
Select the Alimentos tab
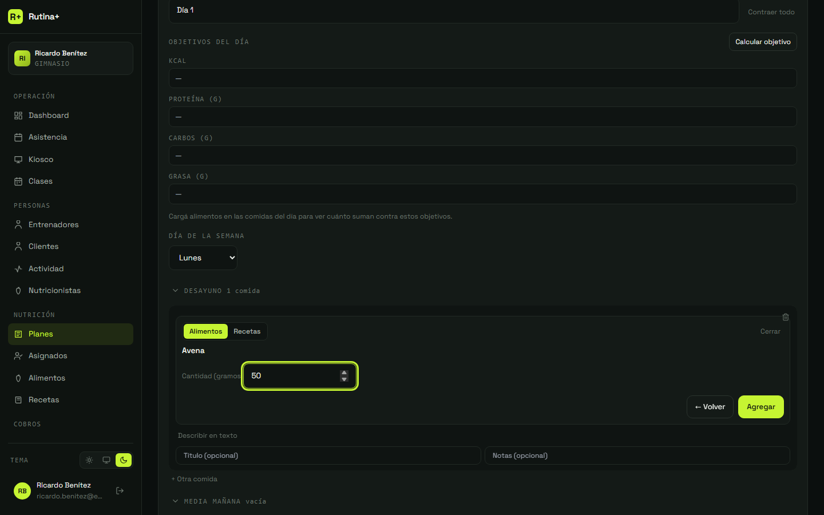205,331
